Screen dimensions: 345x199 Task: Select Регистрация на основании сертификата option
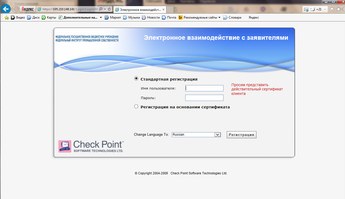click(x=136, y=107)
